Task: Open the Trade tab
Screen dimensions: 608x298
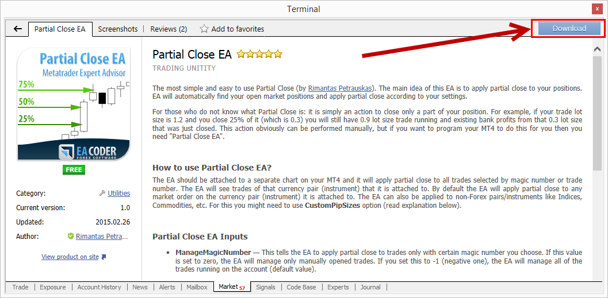Action: click(x=20, y=287)
